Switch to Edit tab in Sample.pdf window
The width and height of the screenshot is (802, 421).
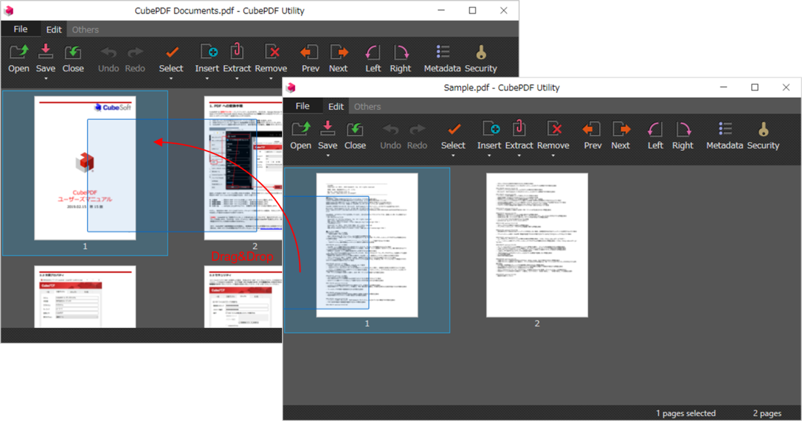(x=336, y=107)
